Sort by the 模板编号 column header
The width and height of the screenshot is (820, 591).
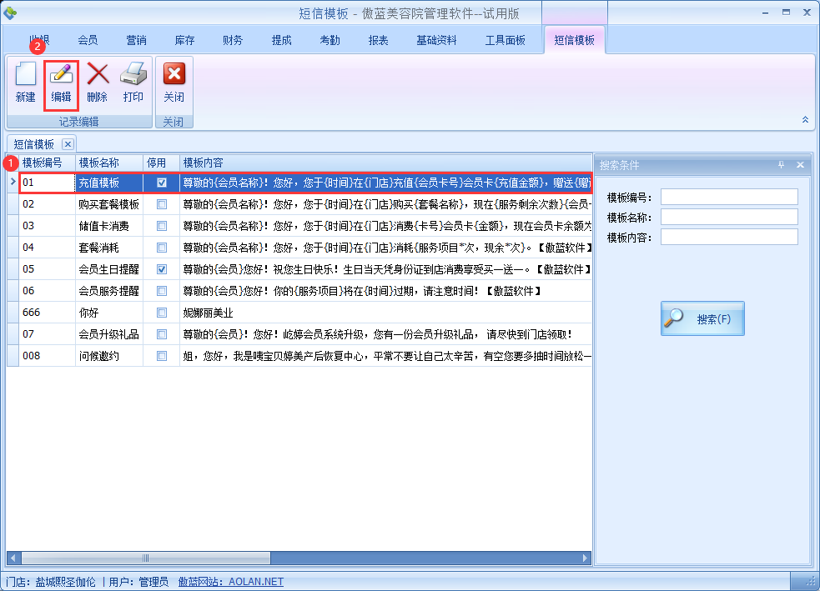point(47,163)
